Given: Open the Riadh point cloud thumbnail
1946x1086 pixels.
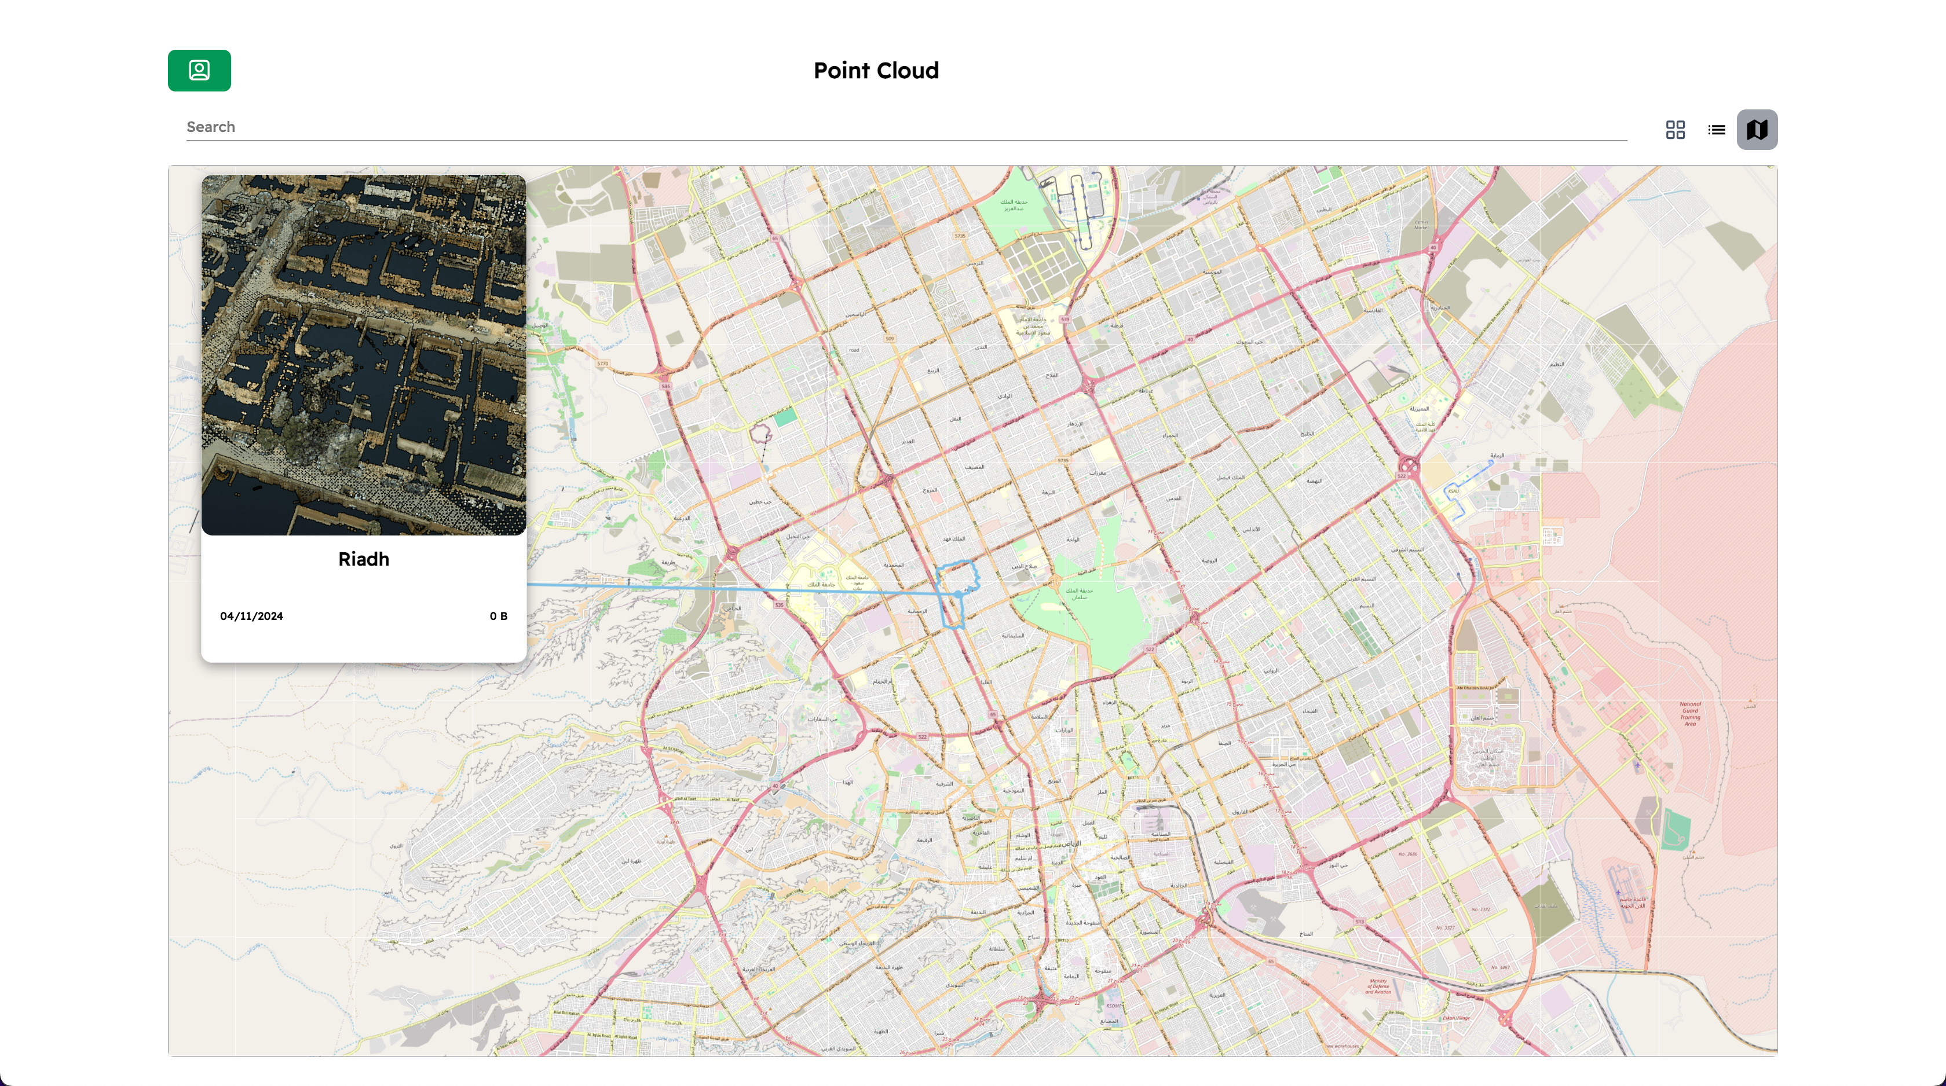Looking at the screenshot, I should tap(363, 355).
